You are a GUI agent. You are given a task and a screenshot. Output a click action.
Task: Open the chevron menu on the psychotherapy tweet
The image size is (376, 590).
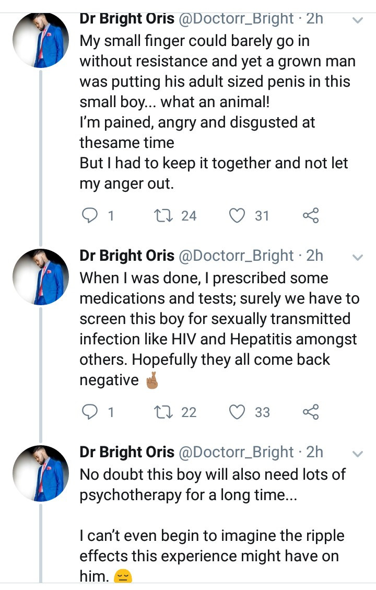(x=358, y=454)
